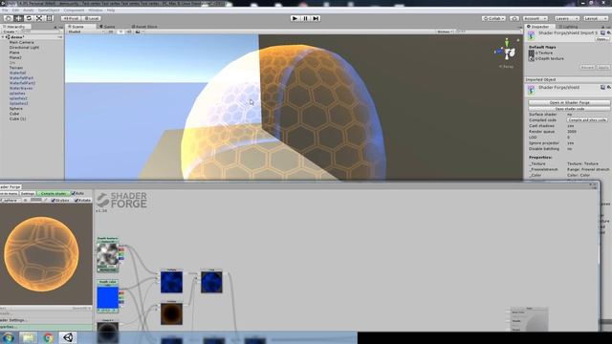
Task: Open the Layout dropdown
Action: point(596,18)
